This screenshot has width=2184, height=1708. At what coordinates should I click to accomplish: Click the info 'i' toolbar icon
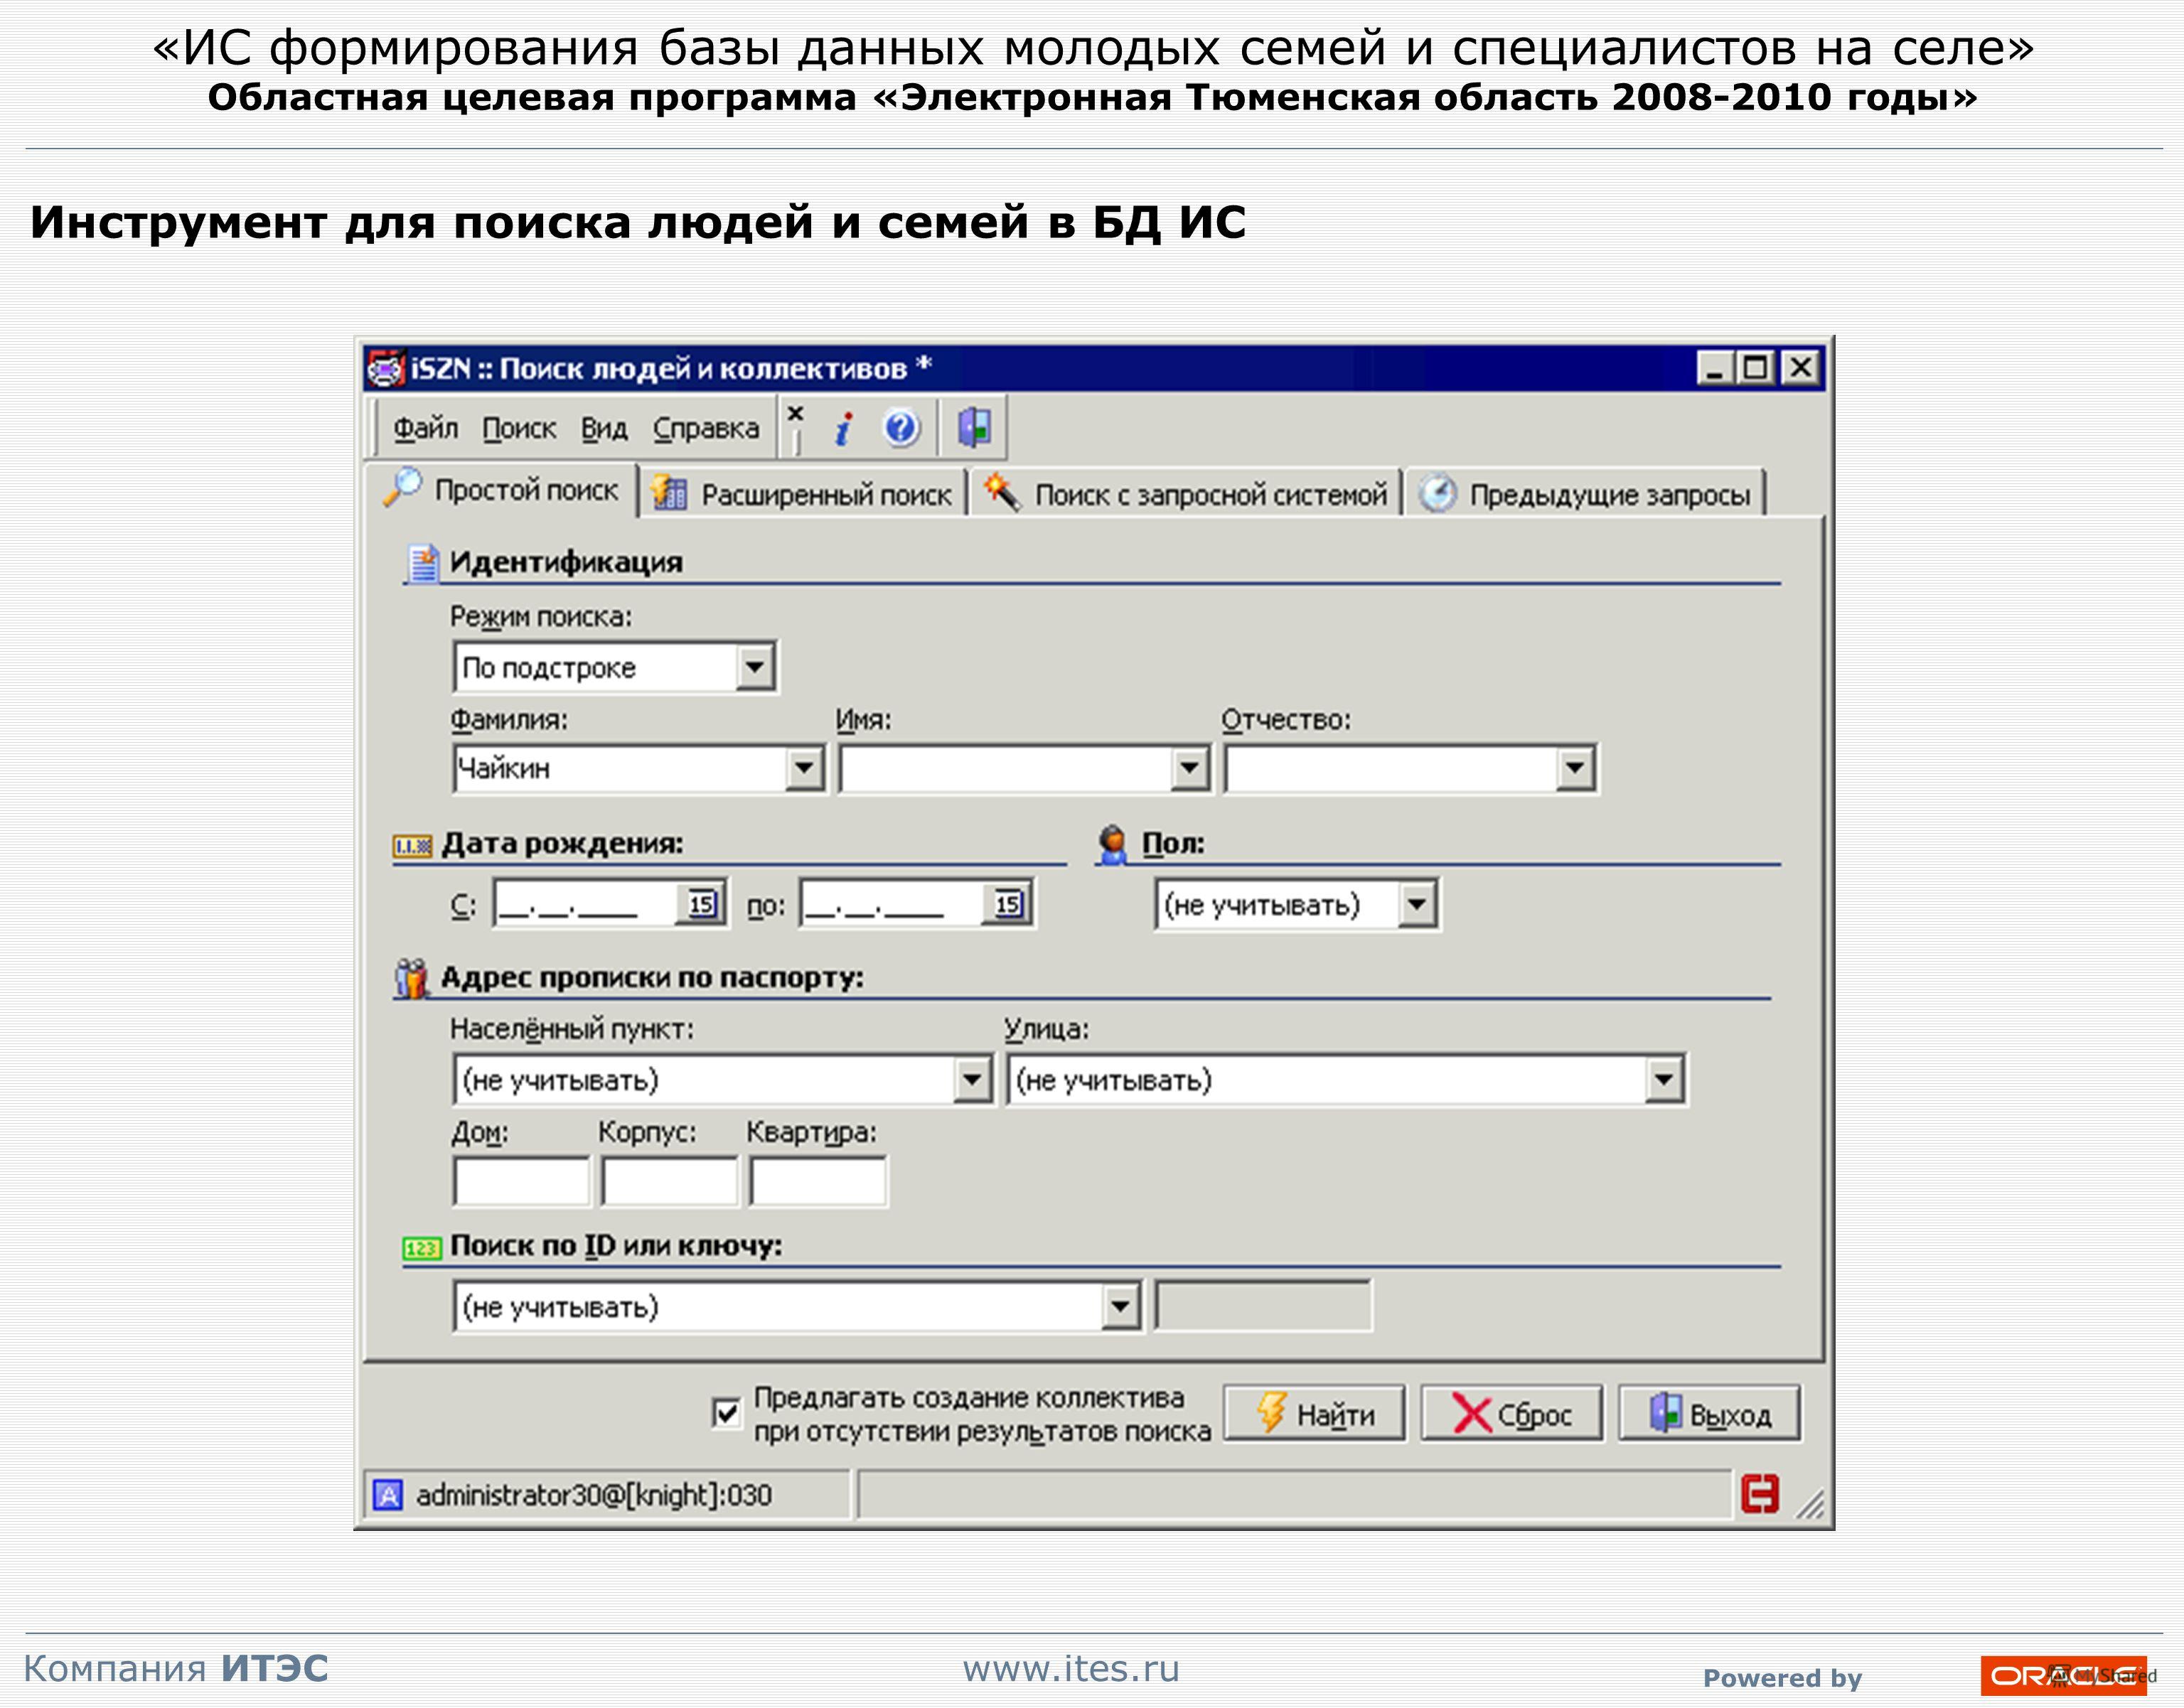843,429
